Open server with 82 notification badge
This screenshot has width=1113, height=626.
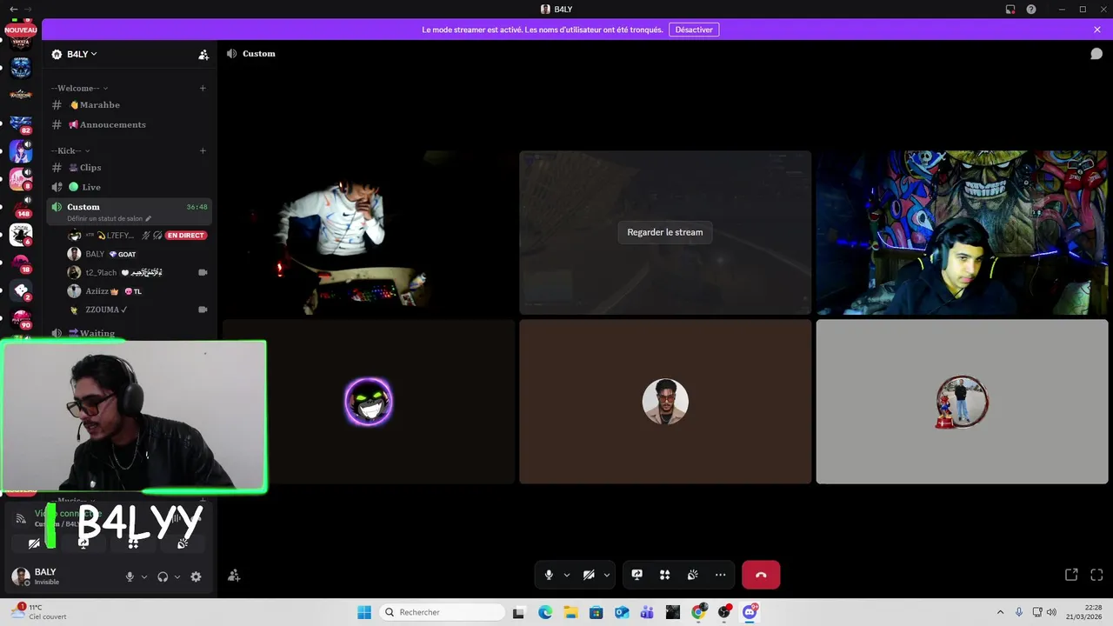coord(21,124)
